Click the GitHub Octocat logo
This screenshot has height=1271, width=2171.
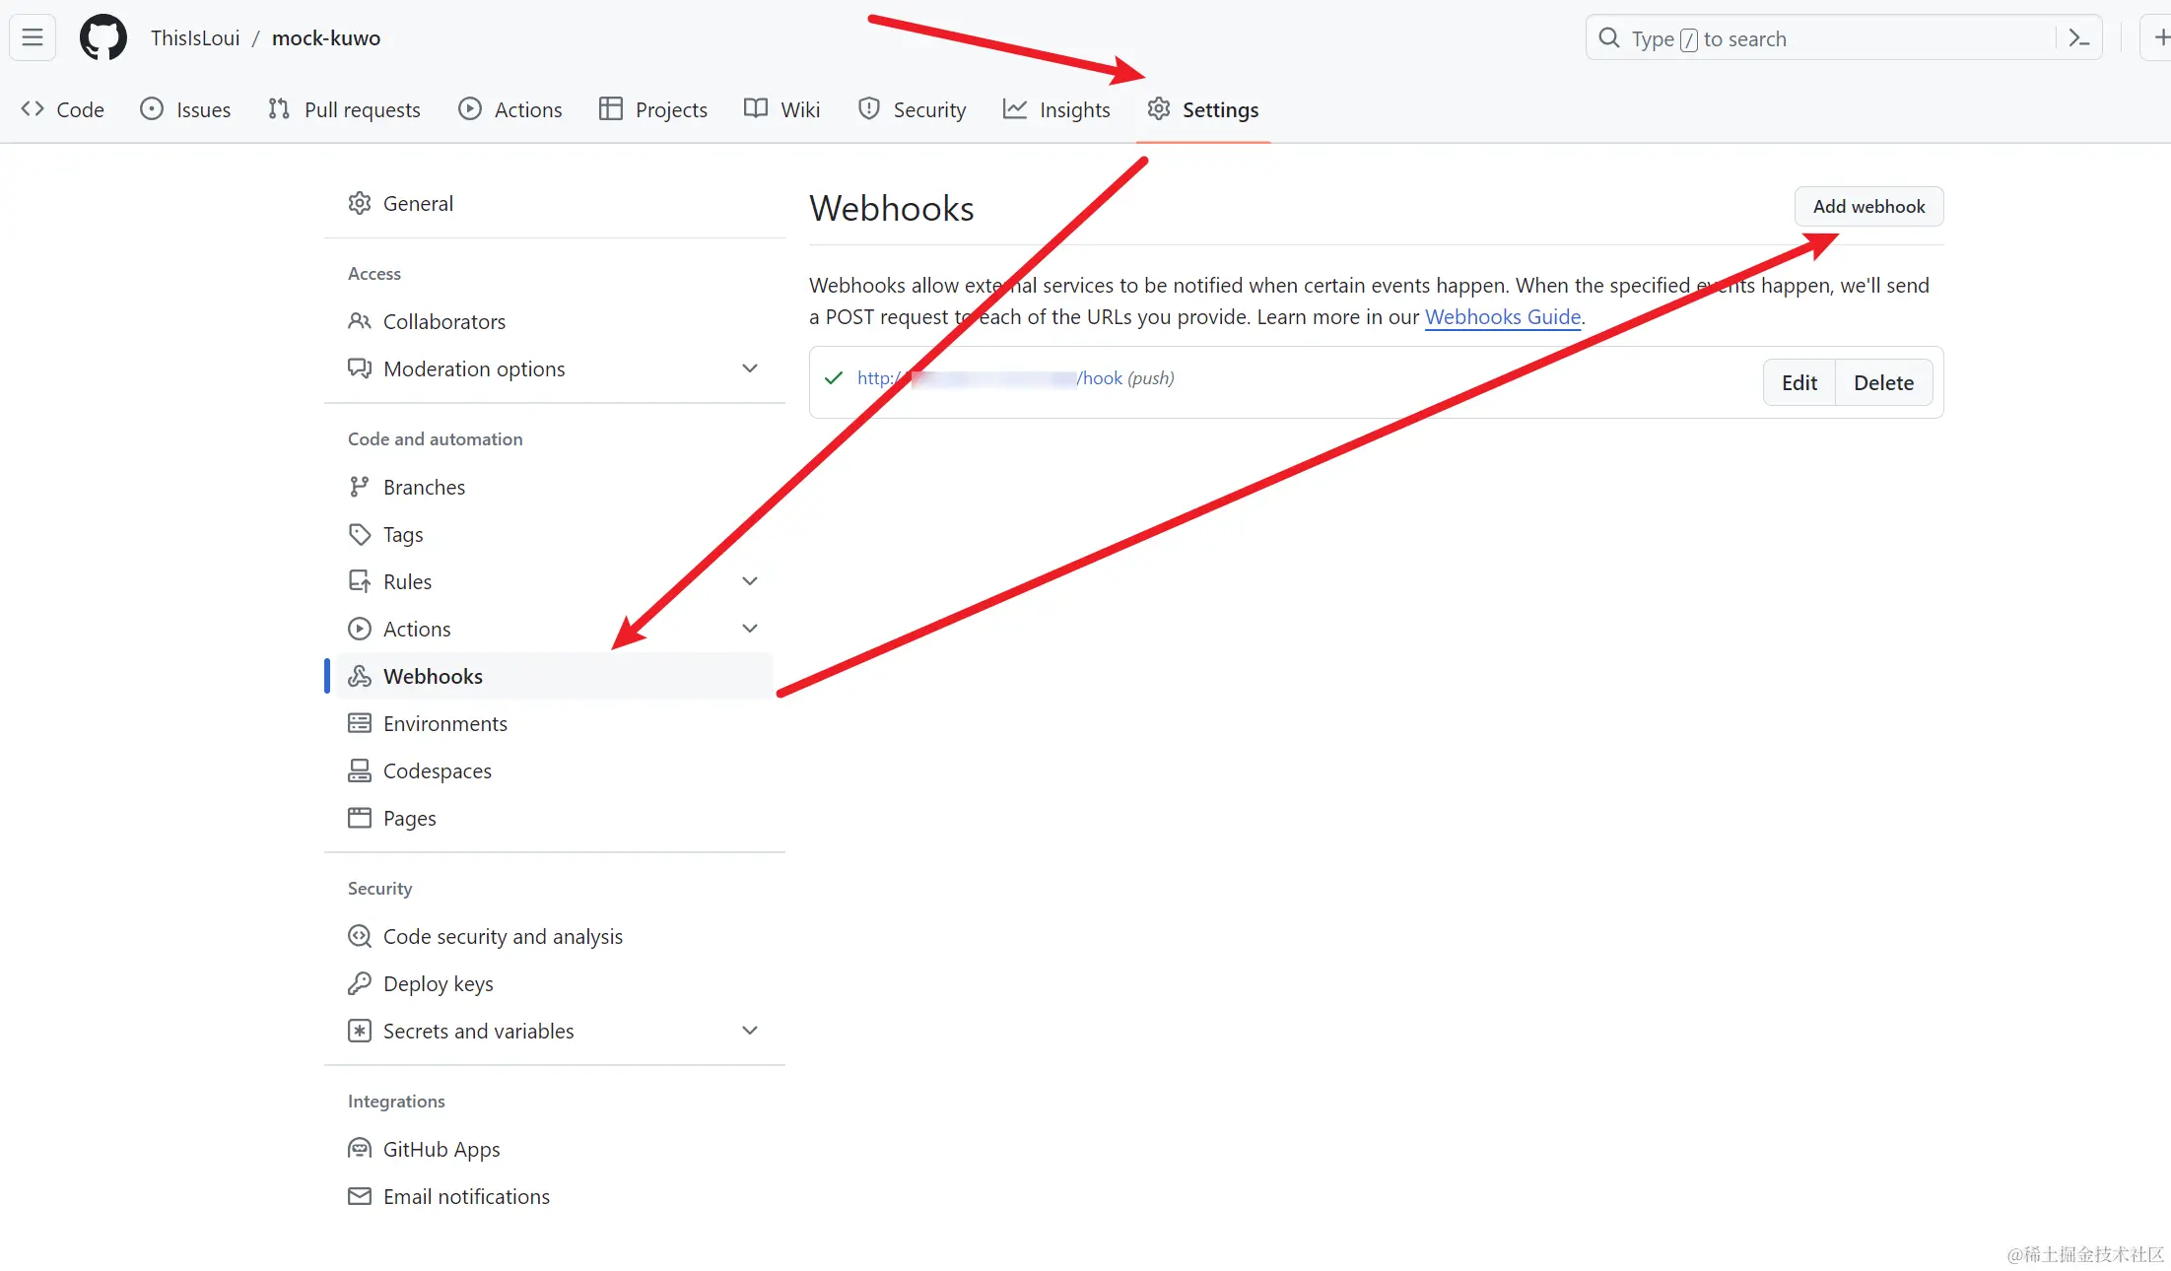coord(103,38)
